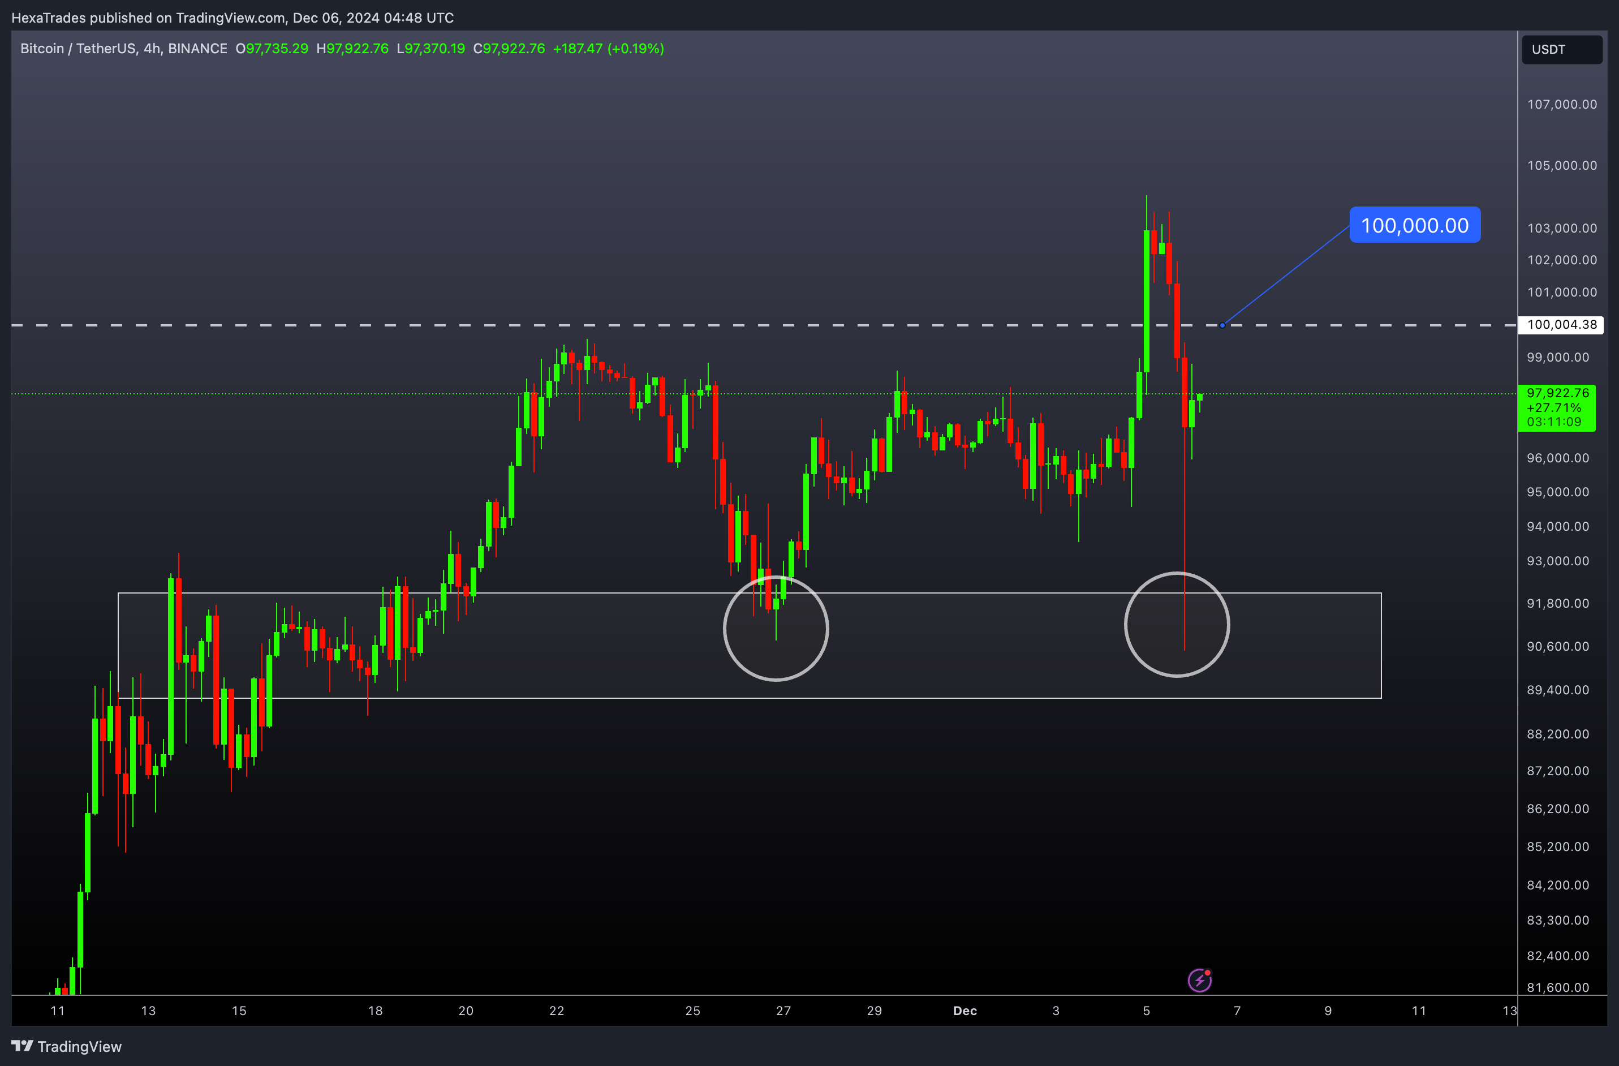Click the 82,400.00 price axis label
This screenshot has width=1619, height=1066.
pos(1558,956)
